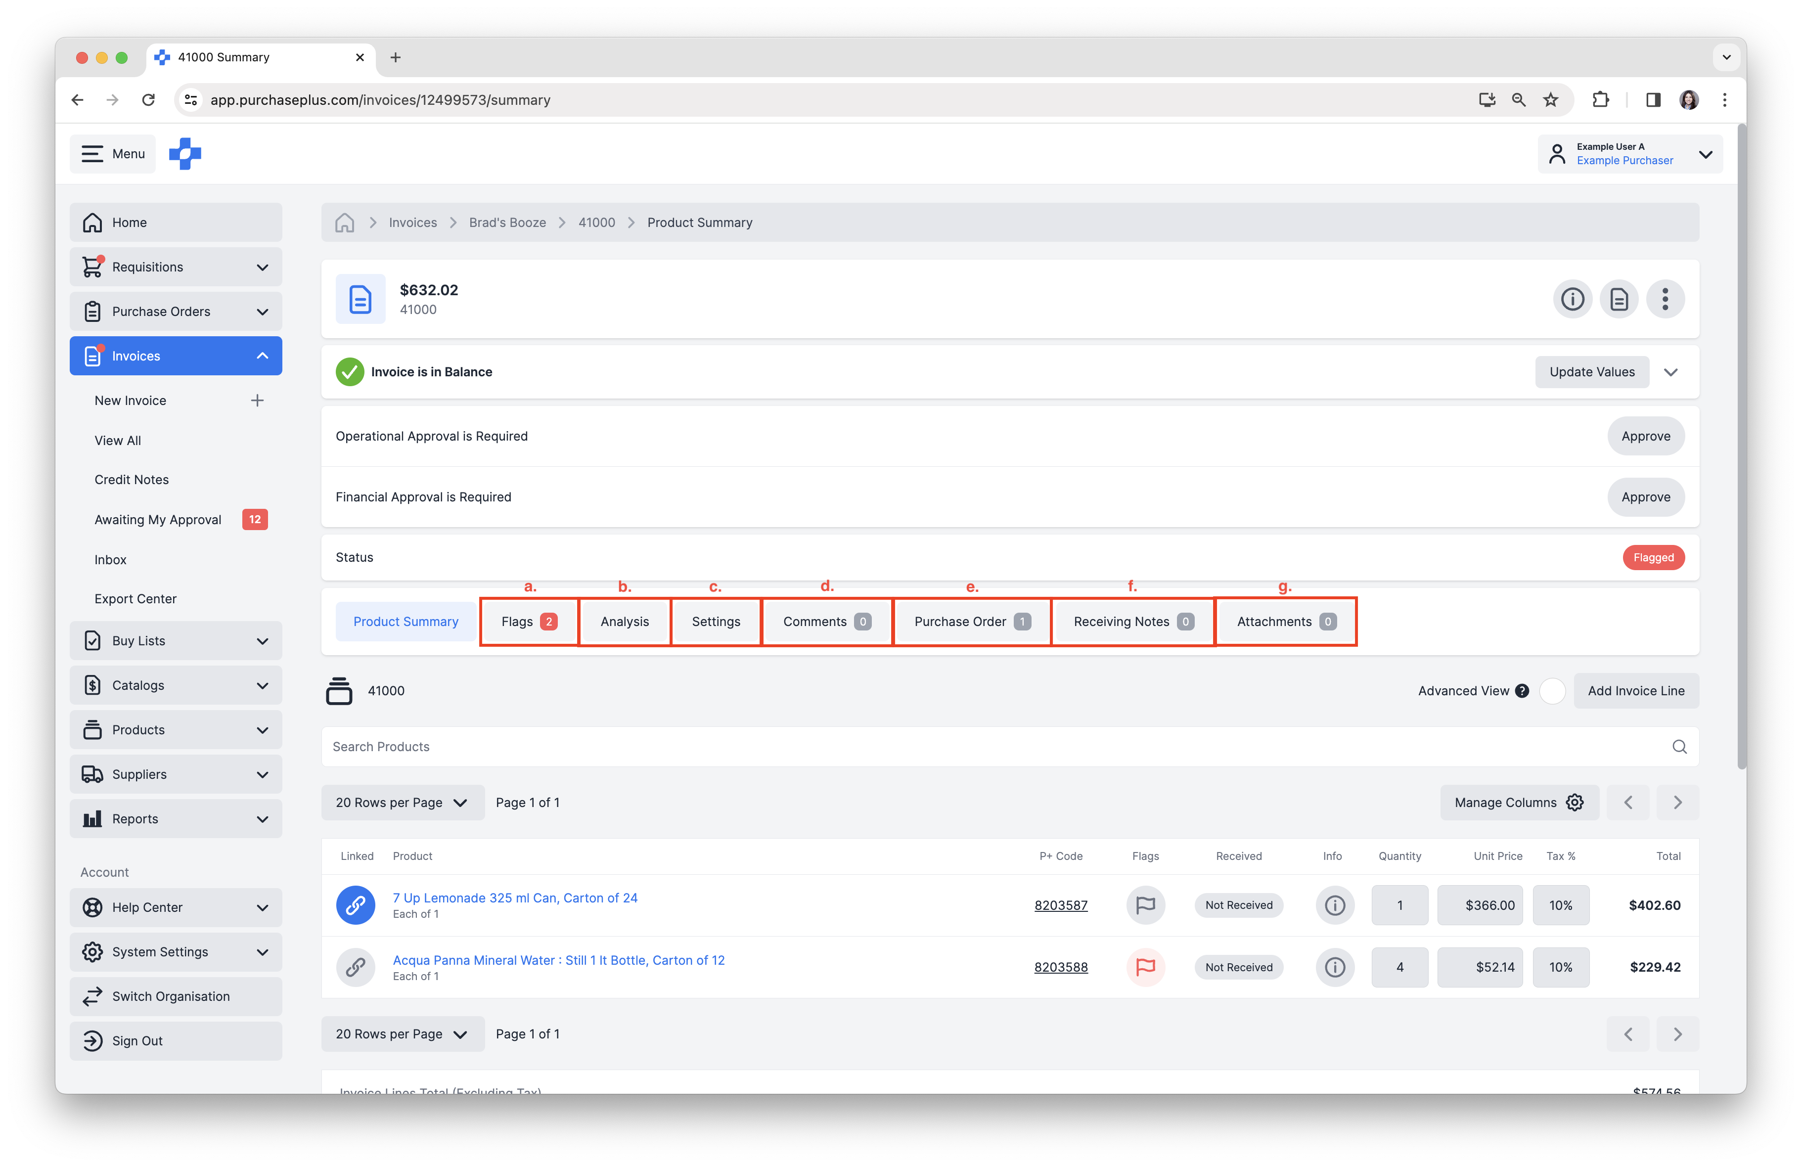Expand the Requisitions sidebar section
Screen dimensions: 1802x1167
pyautogui.click(x=262, y=268)
